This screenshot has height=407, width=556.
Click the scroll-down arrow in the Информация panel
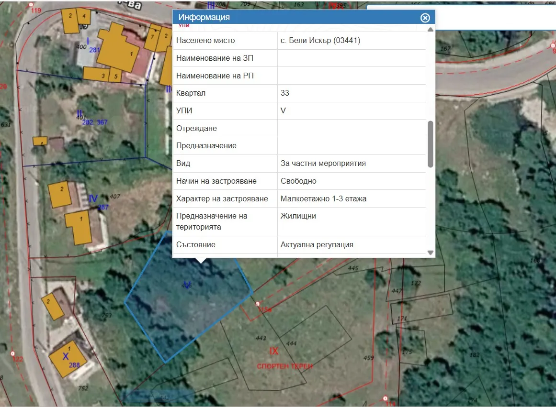pos(430,253)
